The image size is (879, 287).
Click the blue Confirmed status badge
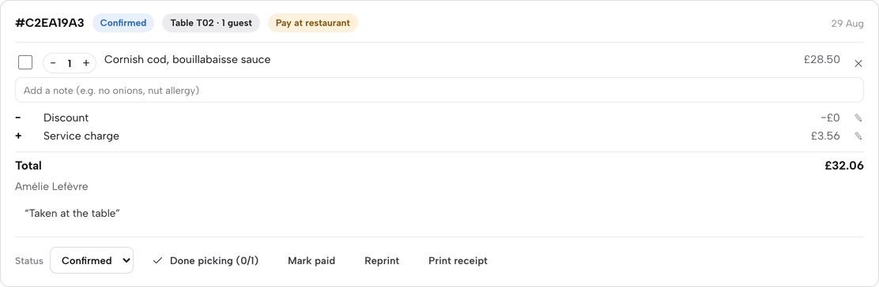point(123,23)
